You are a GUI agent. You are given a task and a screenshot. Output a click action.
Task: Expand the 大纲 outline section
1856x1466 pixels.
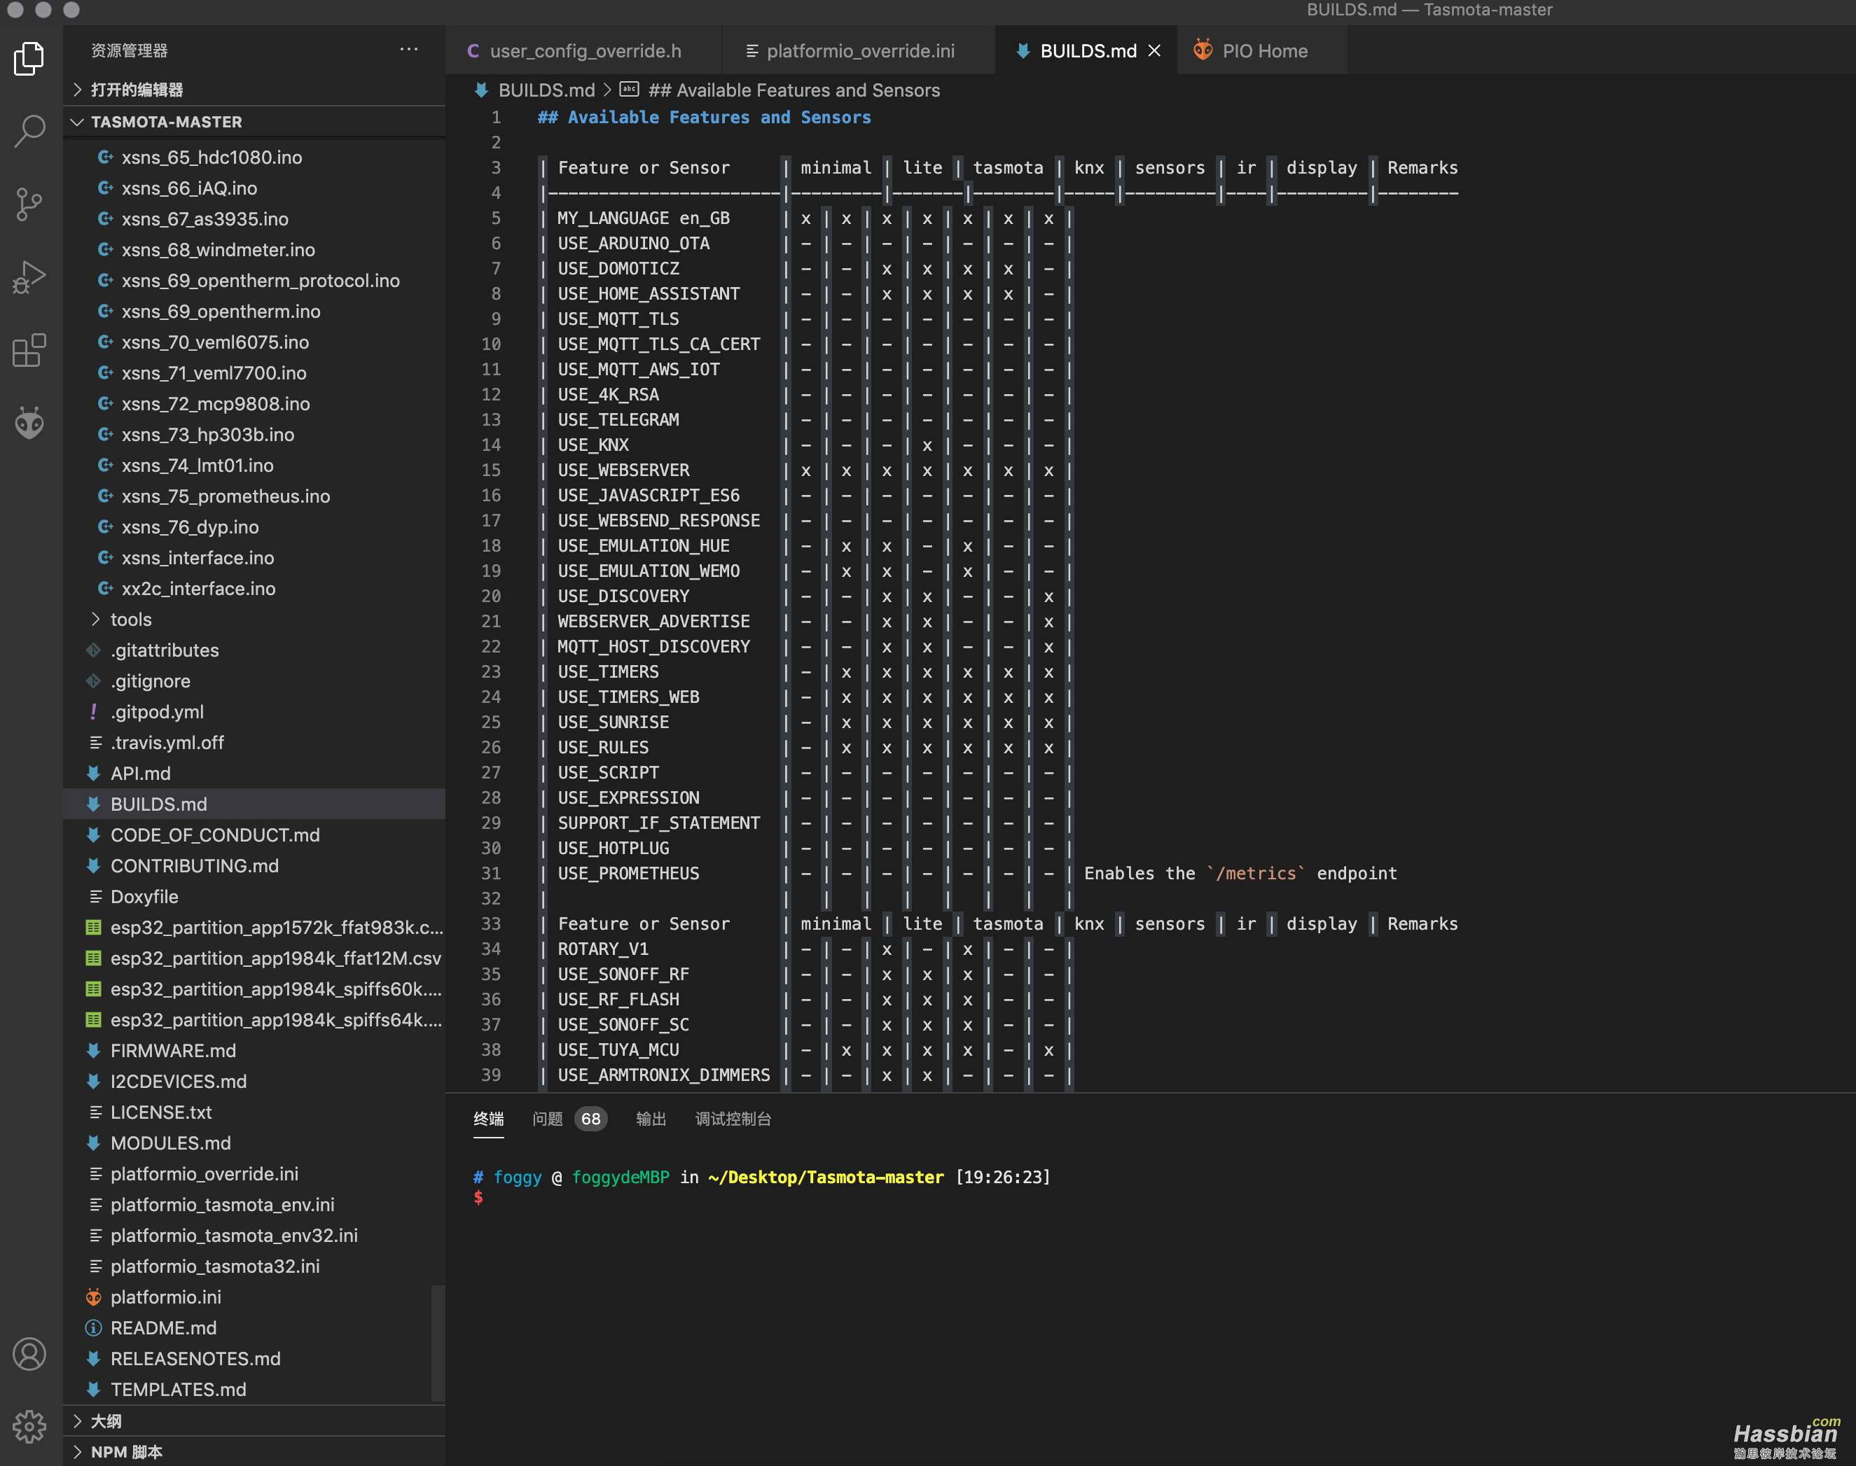point(254,1420)
